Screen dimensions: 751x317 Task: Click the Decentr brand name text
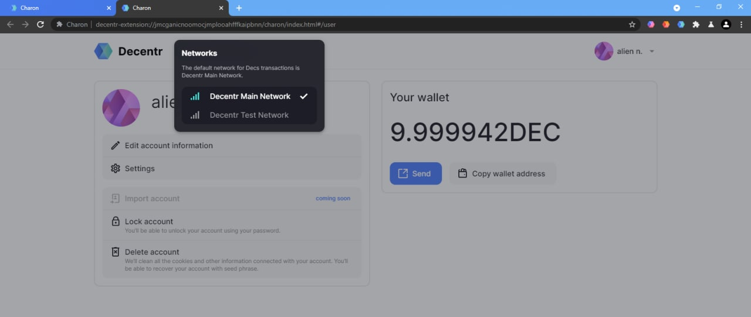[x=140, y=51]
